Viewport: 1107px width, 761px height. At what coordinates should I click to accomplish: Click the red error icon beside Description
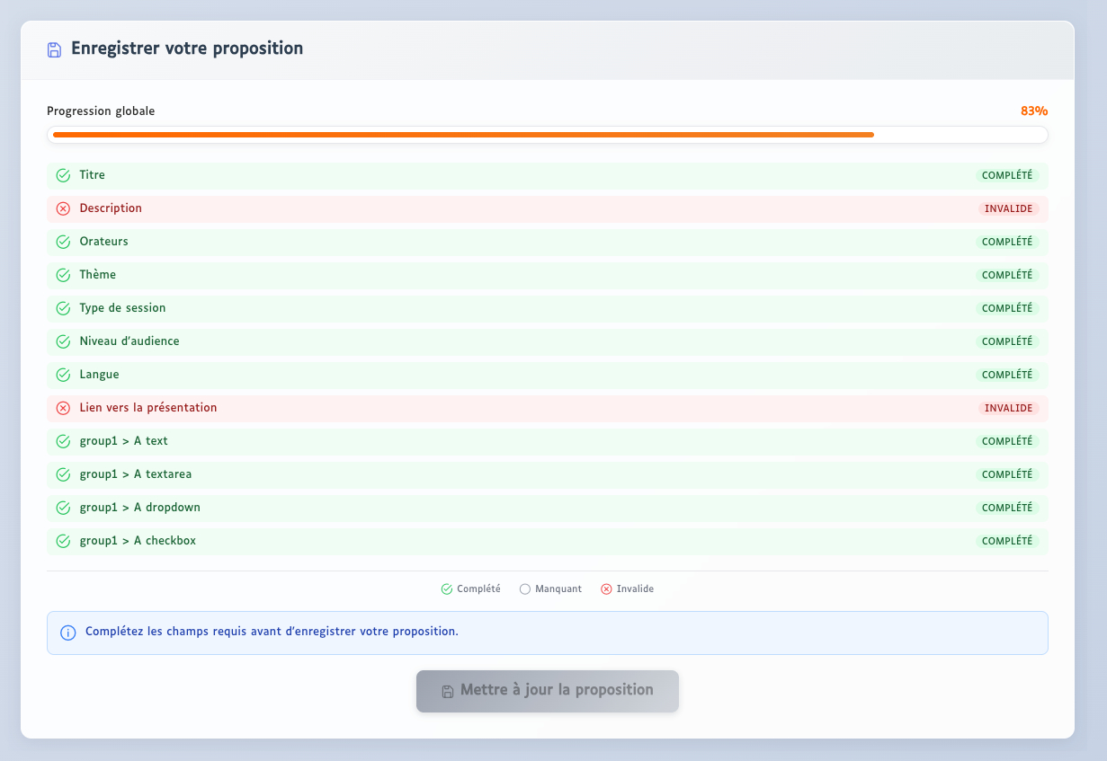click(x=63, y=208)
